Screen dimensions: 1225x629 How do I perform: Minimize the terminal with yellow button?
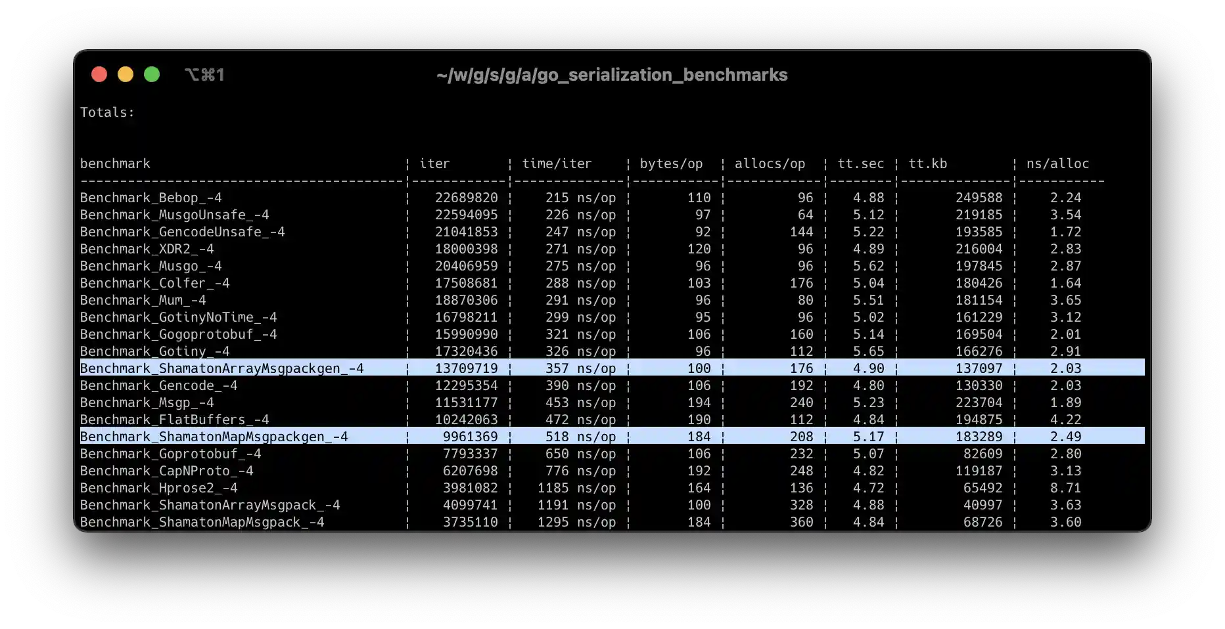pyautogui.click(x=126, y=74)
